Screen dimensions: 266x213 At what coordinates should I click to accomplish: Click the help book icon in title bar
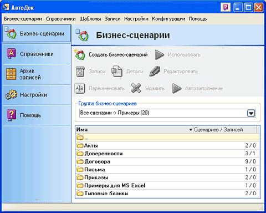226,8
